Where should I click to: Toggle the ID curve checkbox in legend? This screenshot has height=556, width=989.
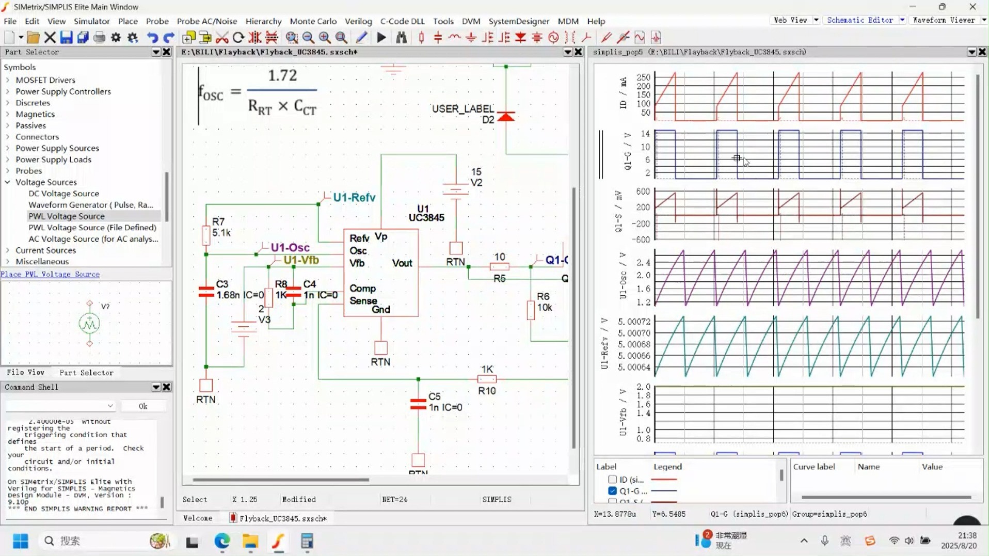(612, 480)
